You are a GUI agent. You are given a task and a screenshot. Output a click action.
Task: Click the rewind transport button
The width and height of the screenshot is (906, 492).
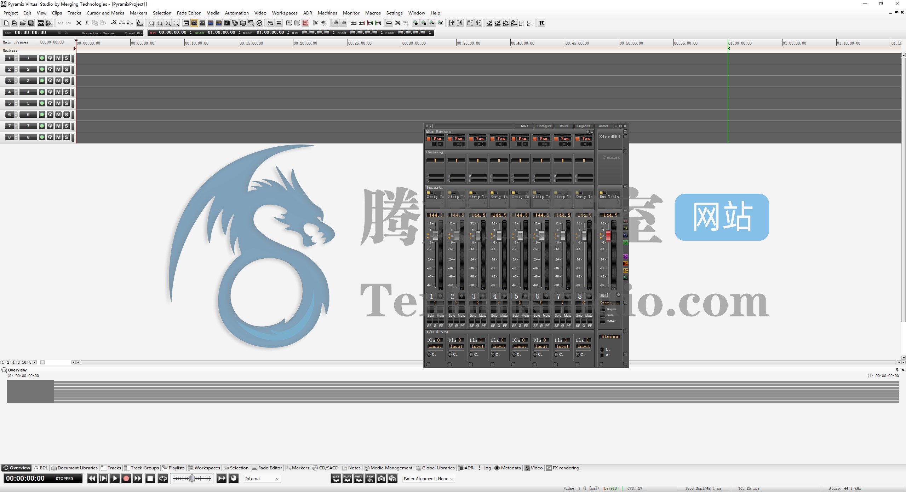click(x=92, y=479)
